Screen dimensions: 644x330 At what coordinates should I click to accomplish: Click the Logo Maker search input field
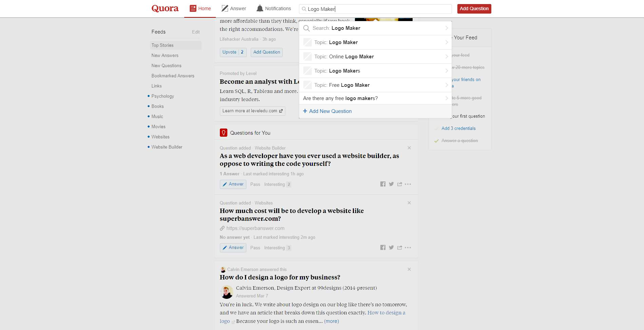click(375, 9)
